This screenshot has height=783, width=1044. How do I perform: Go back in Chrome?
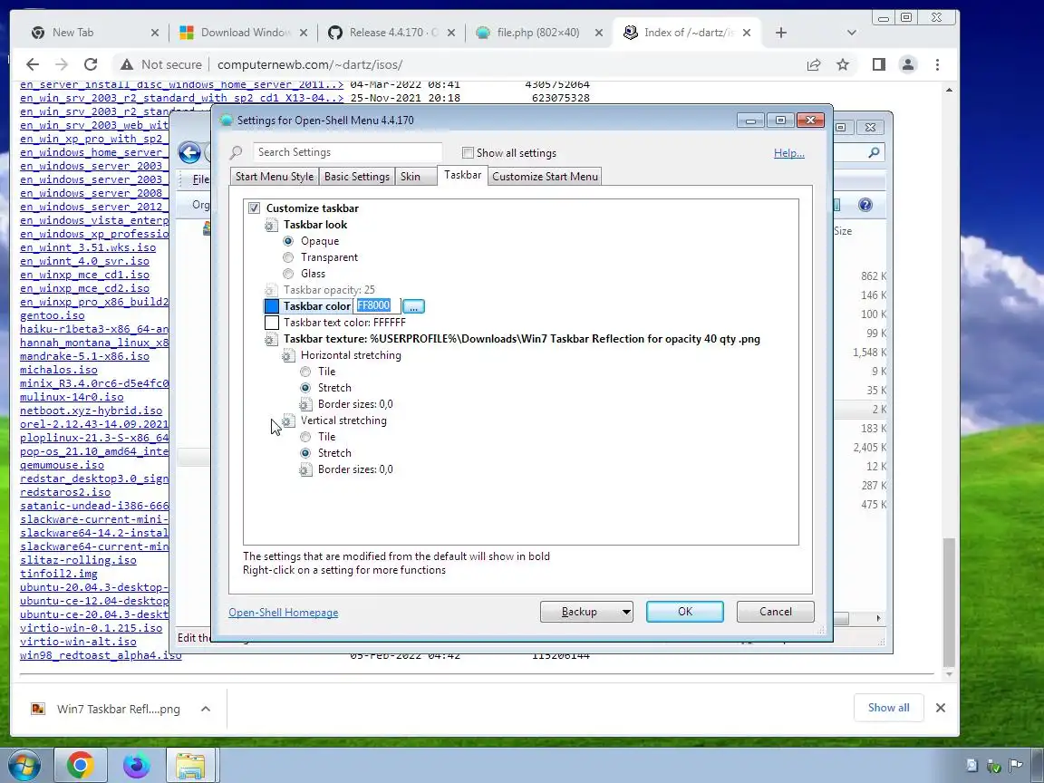(32, 64)
